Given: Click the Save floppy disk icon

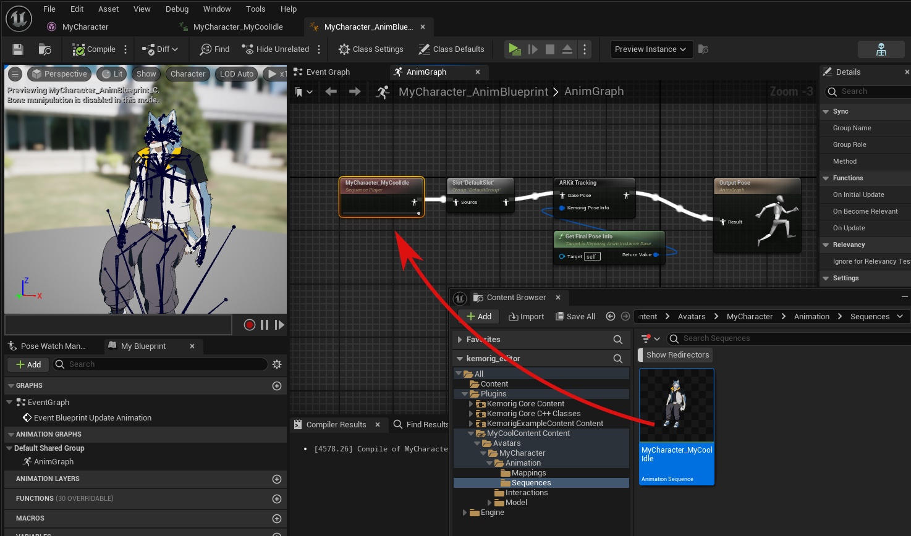Looking at the screenshot, I should 18,49.
